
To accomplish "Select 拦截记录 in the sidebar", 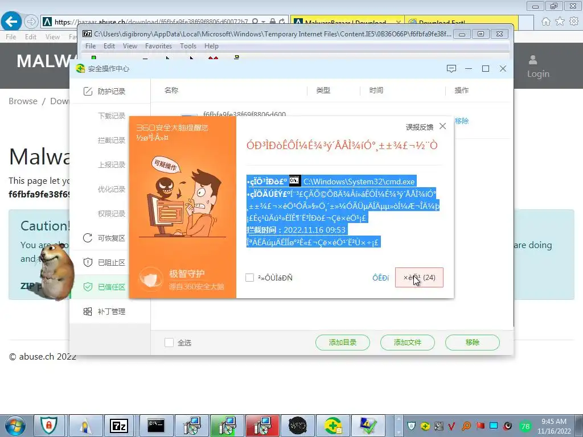I will tap(111, 141).
